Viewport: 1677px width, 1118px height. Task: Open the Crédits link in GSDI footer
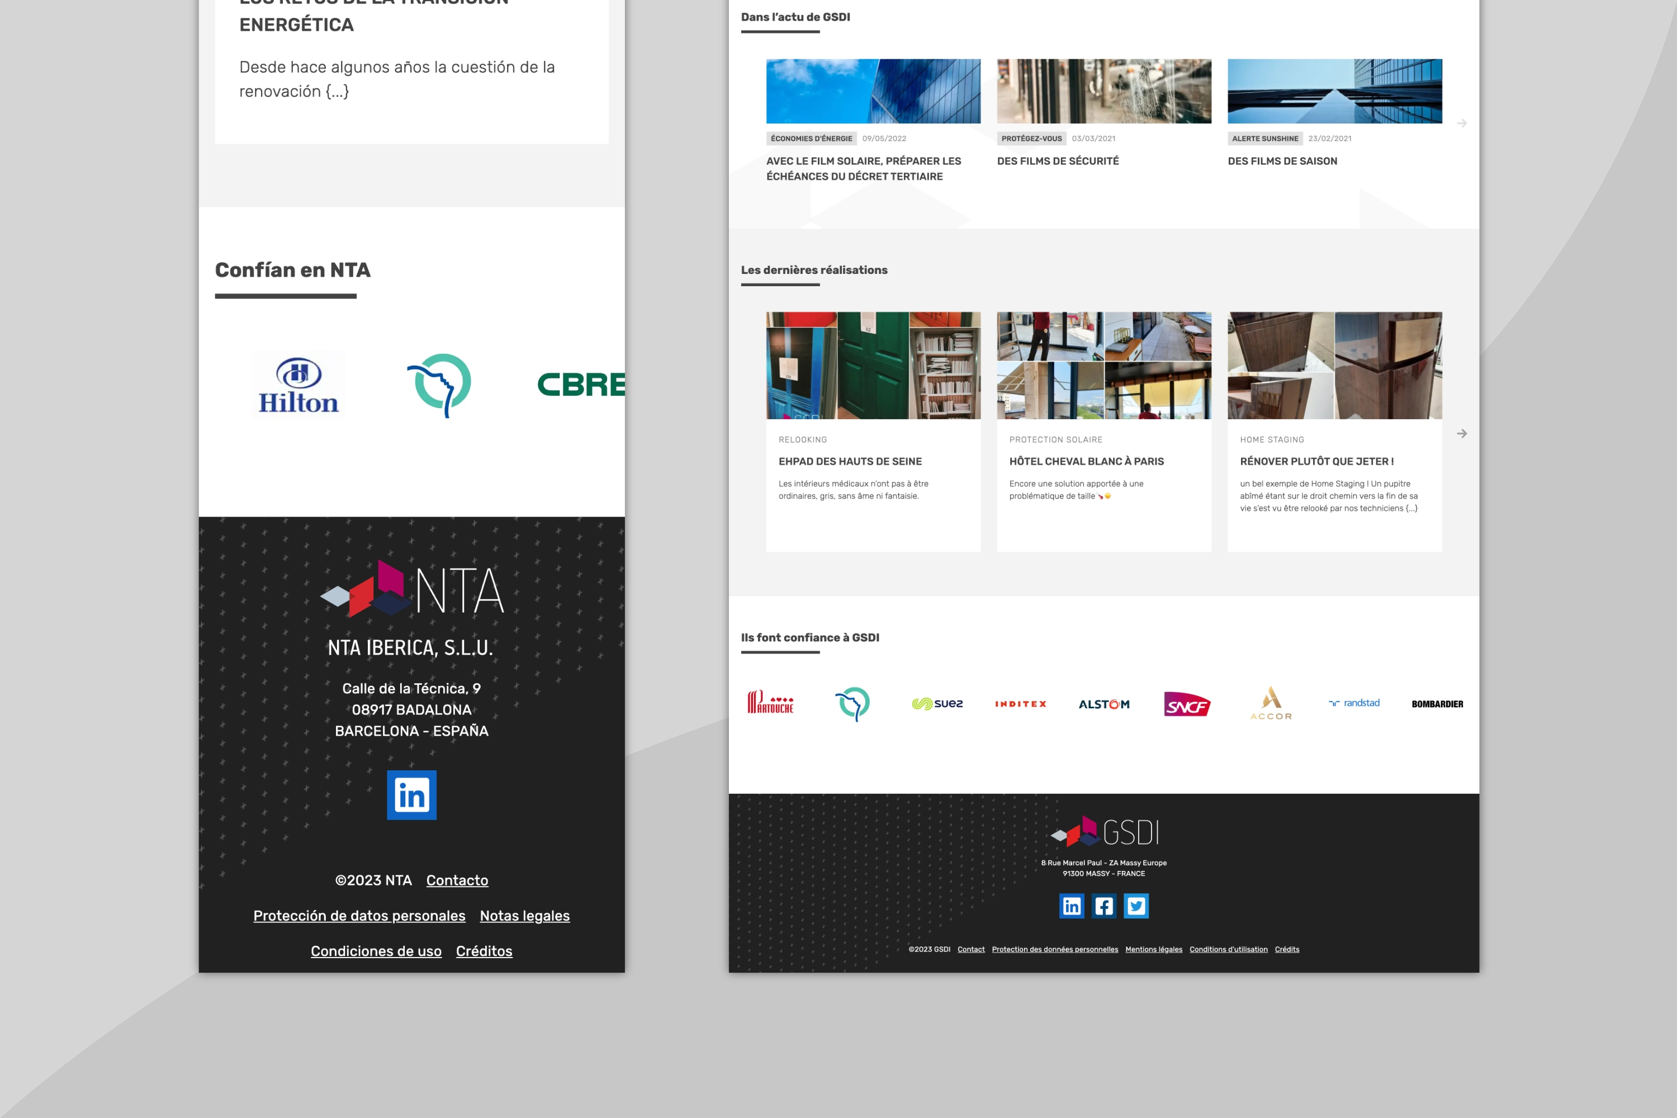1287,949
